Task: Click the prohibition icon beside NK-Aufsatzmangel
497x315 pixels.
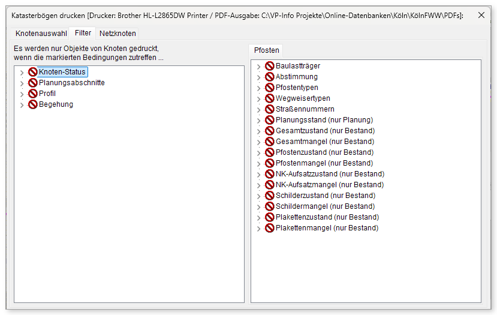Action: pos(269,185)
